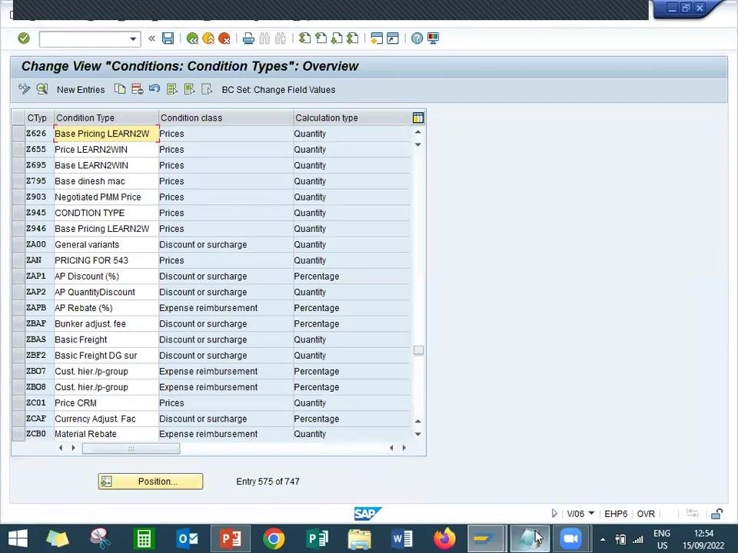This screenshot has height=553, width=738.
Task: Click the Details magnifier icon
Action: [42, 89]
